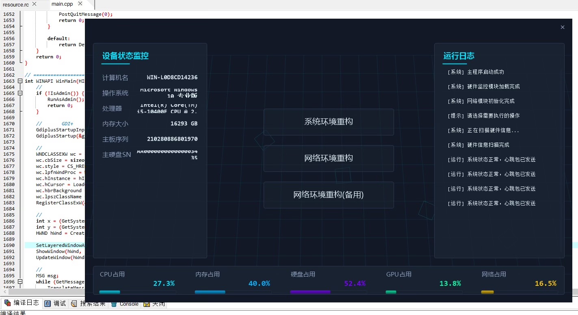Collapse the while GetMessage fold at line 1696
Image resolution: width=578 pixels, height=315 pixels.
click(x=20, y=282)
